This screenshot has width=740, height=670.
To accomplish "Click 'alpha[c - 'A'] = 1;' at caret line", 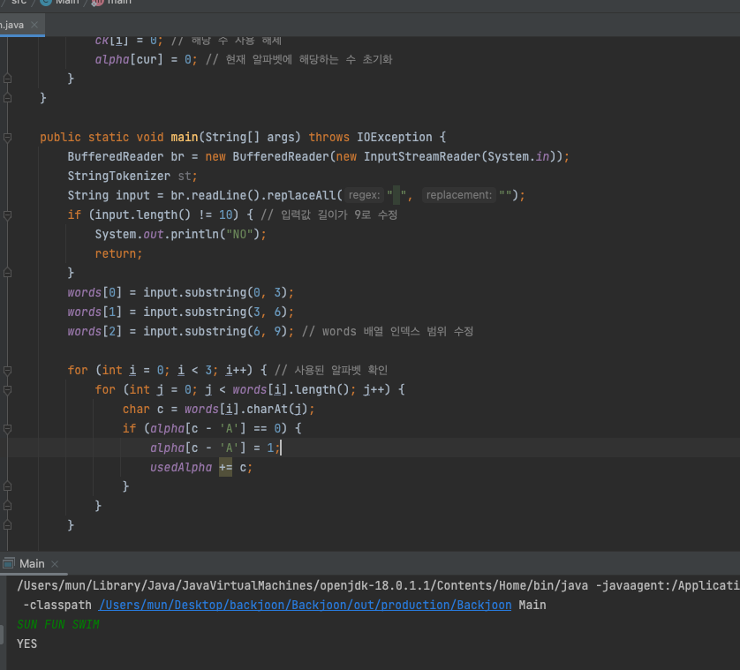I will 215,448.
